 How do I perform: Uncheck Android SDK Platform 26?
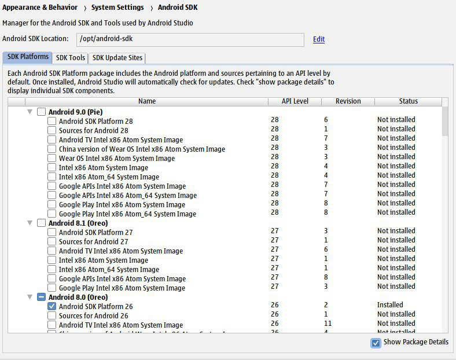pyautogui.click(x=52, y=306)
